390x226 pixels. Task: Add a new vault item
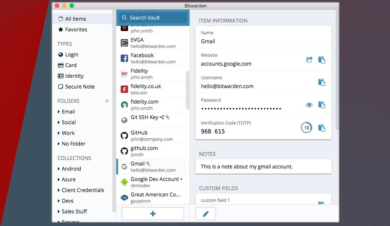tap(153, 213)
